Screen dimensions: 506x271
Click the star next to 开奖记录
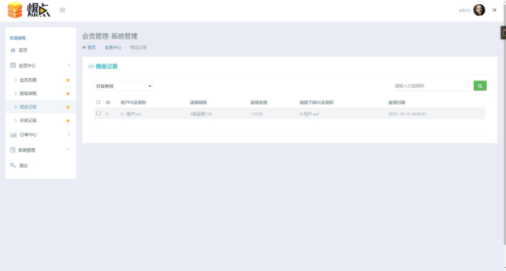coord(68,121)
